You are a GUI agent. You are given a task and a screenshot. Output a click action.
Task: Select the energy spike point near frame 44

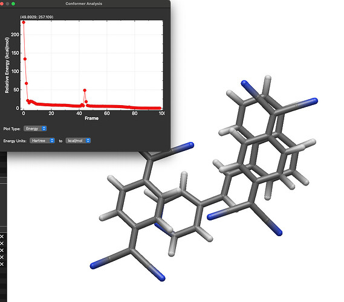85,90
